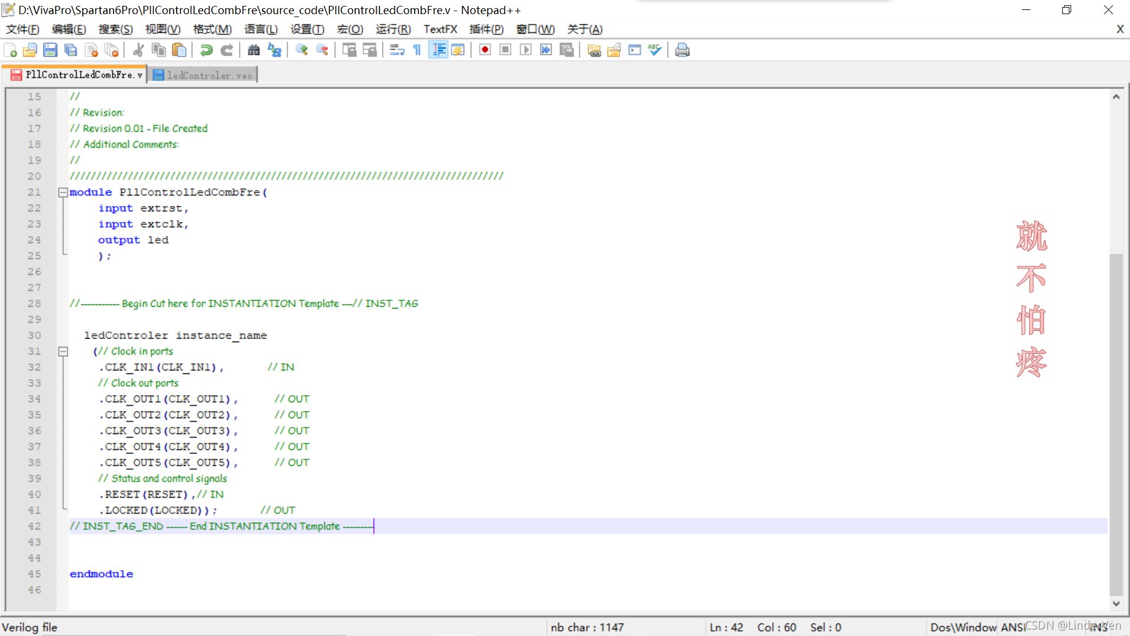The width and height of the screenshot is (1130, 636).
Task: Toggle Show All Characters pilcrow button
Action: pos(417,50)
